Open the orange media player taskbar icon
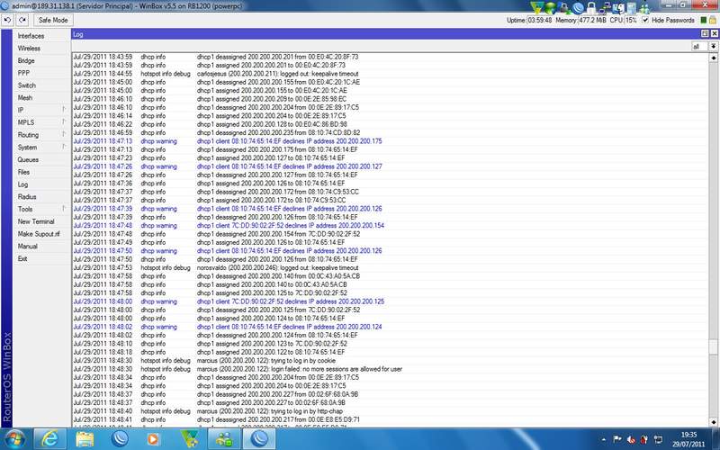Image resolution: width=720 pixels, height=450 pixels. [153, 439]
